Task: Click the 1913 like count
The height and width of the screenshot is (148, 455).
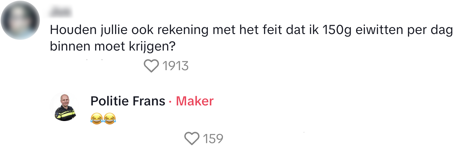Action: pyautogui.click(x=175, y=66)
